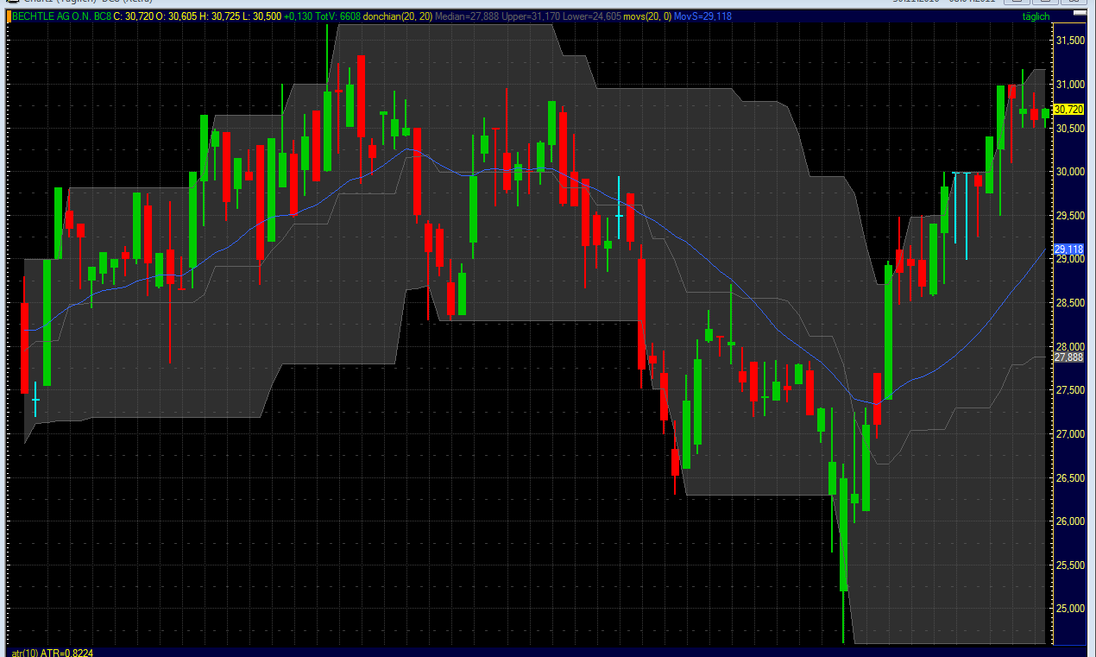Click the yellow 30,720 price tag on axis
1096x657 pixels.
1069,110
